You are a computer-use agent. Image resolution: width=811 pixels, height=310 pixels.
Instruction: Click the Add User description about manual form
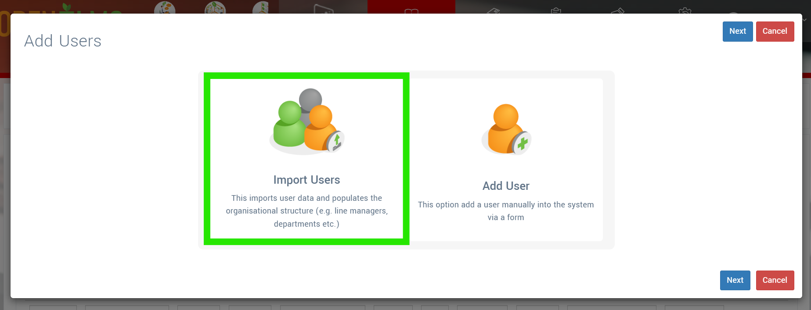pyautogui.click(x=506, y=211)
